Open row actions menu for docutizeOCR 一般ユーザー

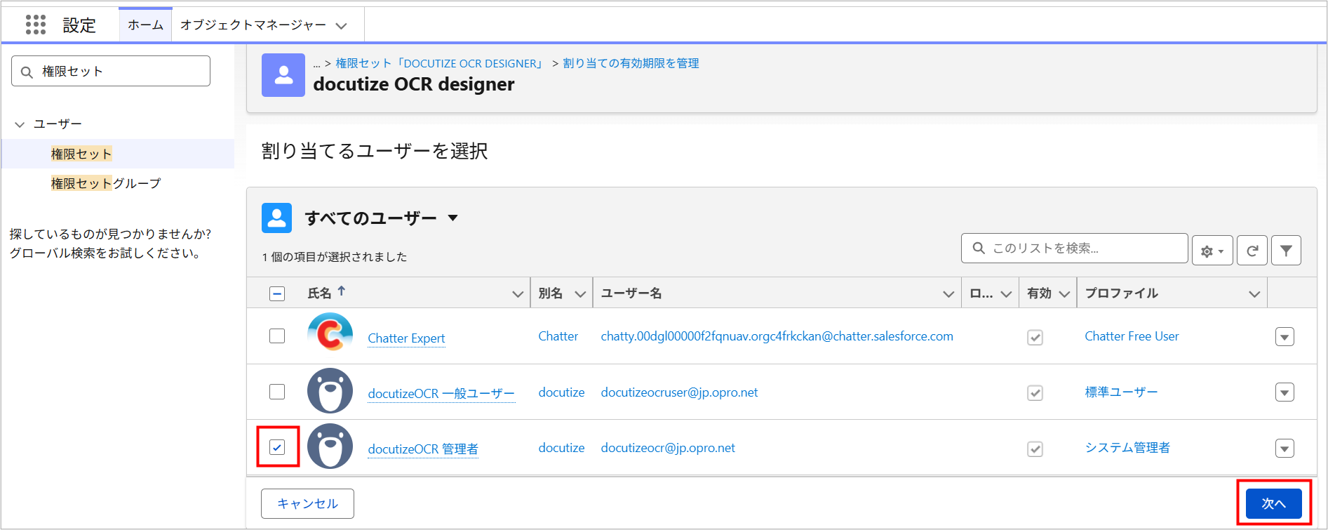[1285, 392]
